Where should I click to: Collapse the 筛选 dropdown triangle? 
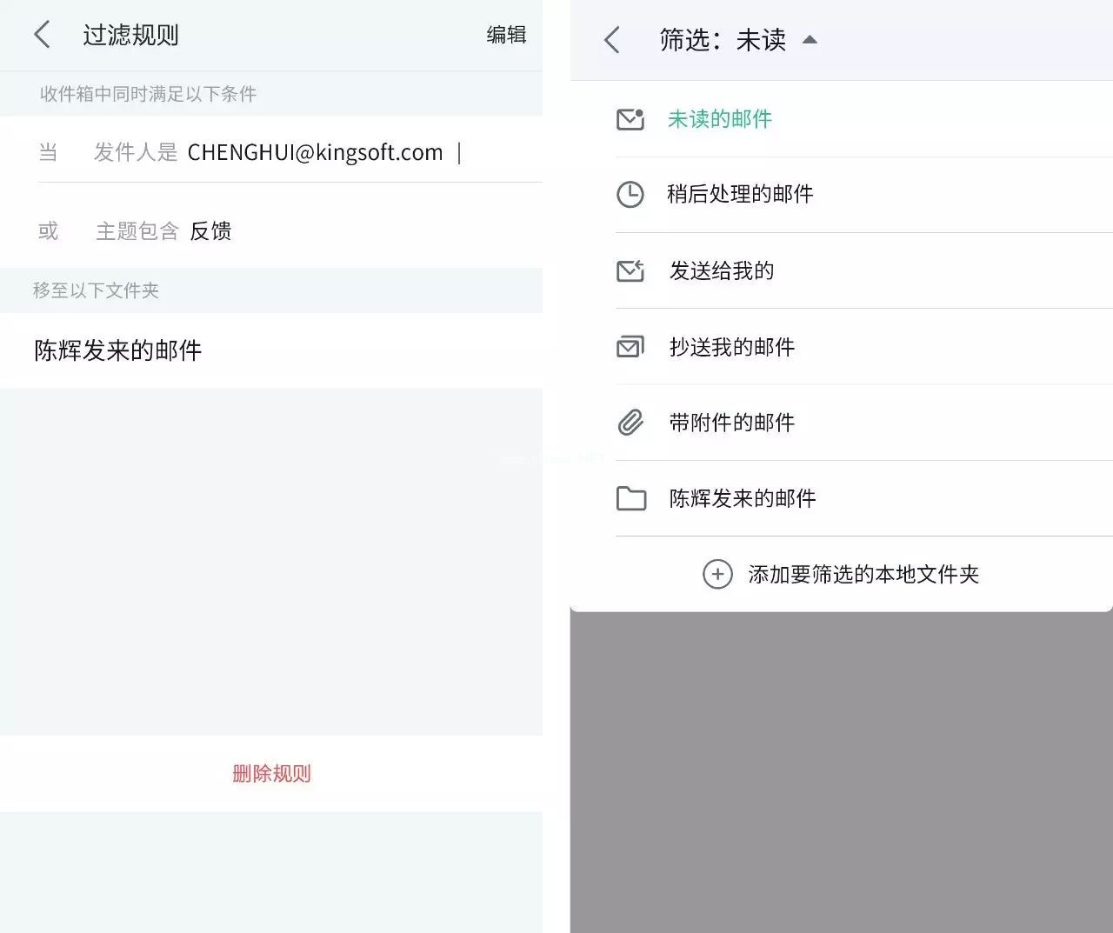click(x=810, y=40)
